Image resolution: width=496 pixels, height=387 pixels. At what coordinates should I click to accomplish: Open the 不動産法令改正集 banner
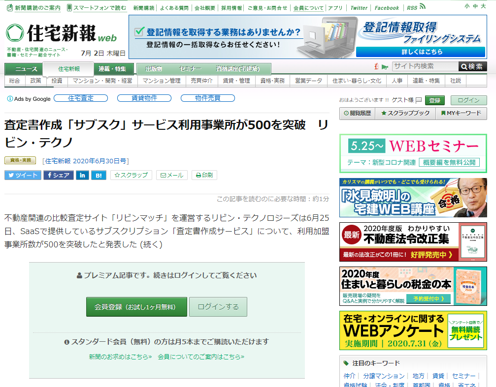[413, 242]
